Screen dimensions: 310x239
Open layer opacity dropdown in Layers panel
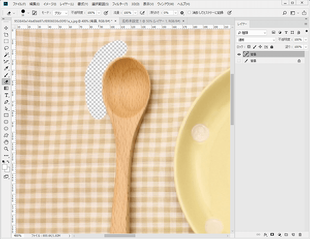coord(306,40)
